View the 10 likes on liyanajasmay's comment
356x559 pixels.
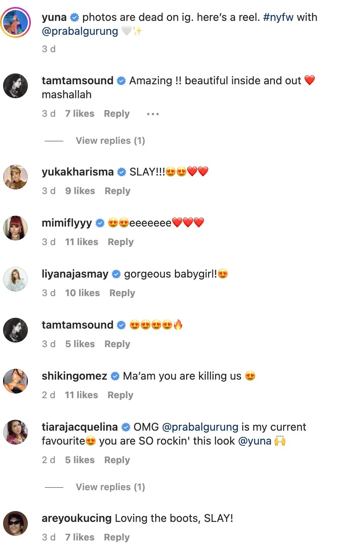pyautogui.click(x=82, y=293)
